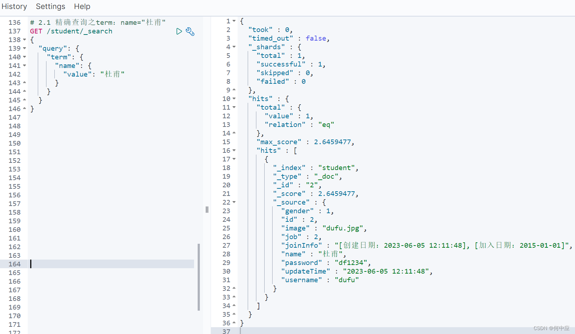
Task: Click the "max_score" 2.6459477 value
Action: pyautogui.click(x=332, y=142)
